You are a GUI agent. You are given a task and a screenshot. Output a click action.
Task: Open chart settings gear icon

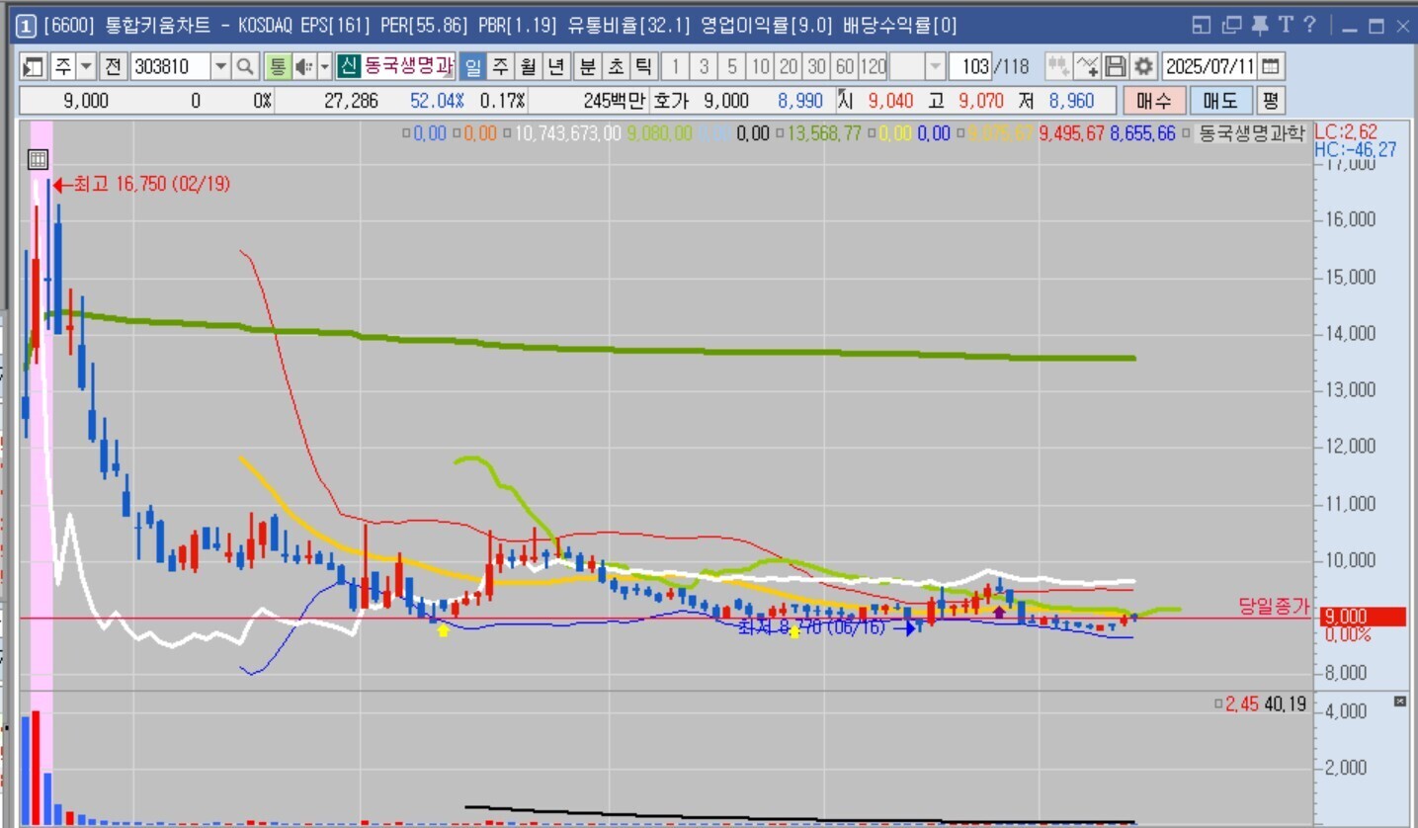[x=1143, y=67]
